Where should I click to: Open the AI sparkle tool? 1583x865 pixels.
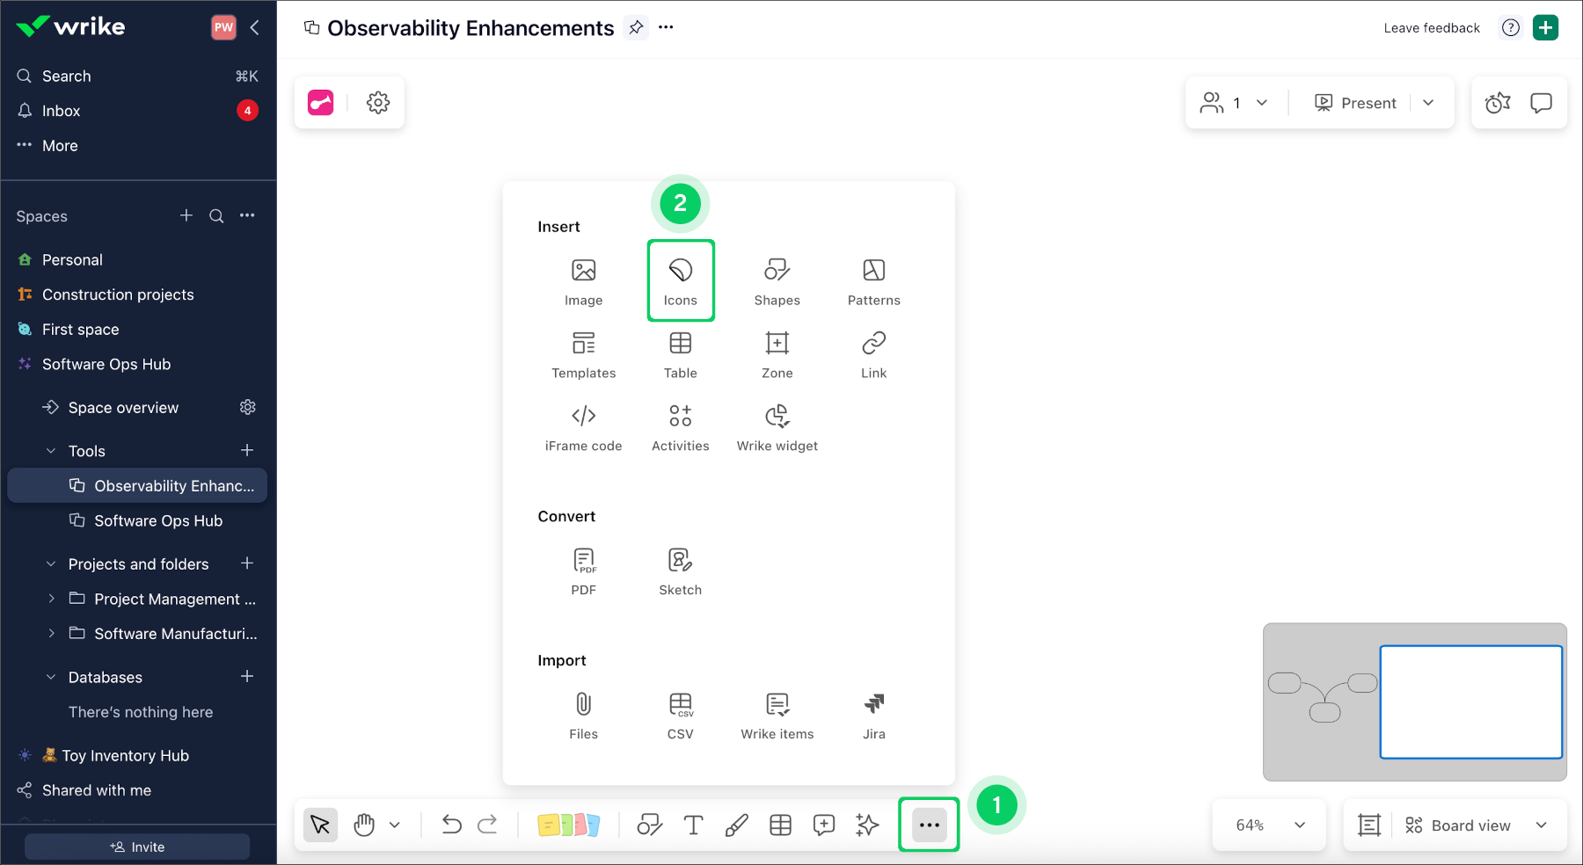(x=867, y=825)
